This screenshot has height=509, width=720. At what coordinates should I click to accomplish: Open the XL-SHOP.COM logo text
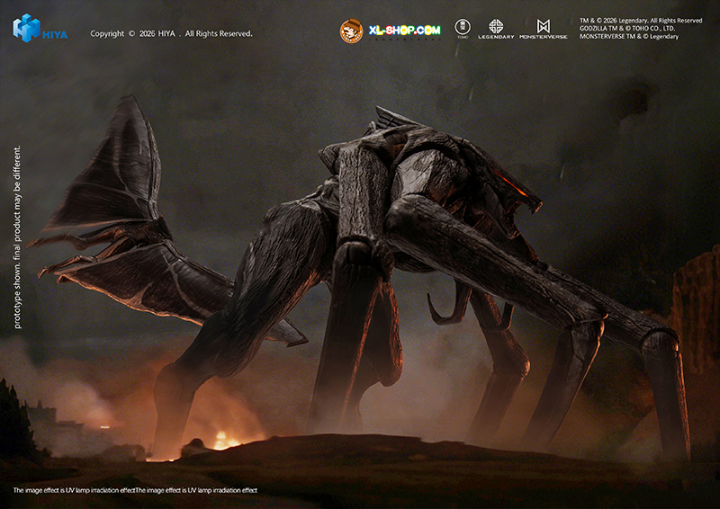[x=405, y=30]
